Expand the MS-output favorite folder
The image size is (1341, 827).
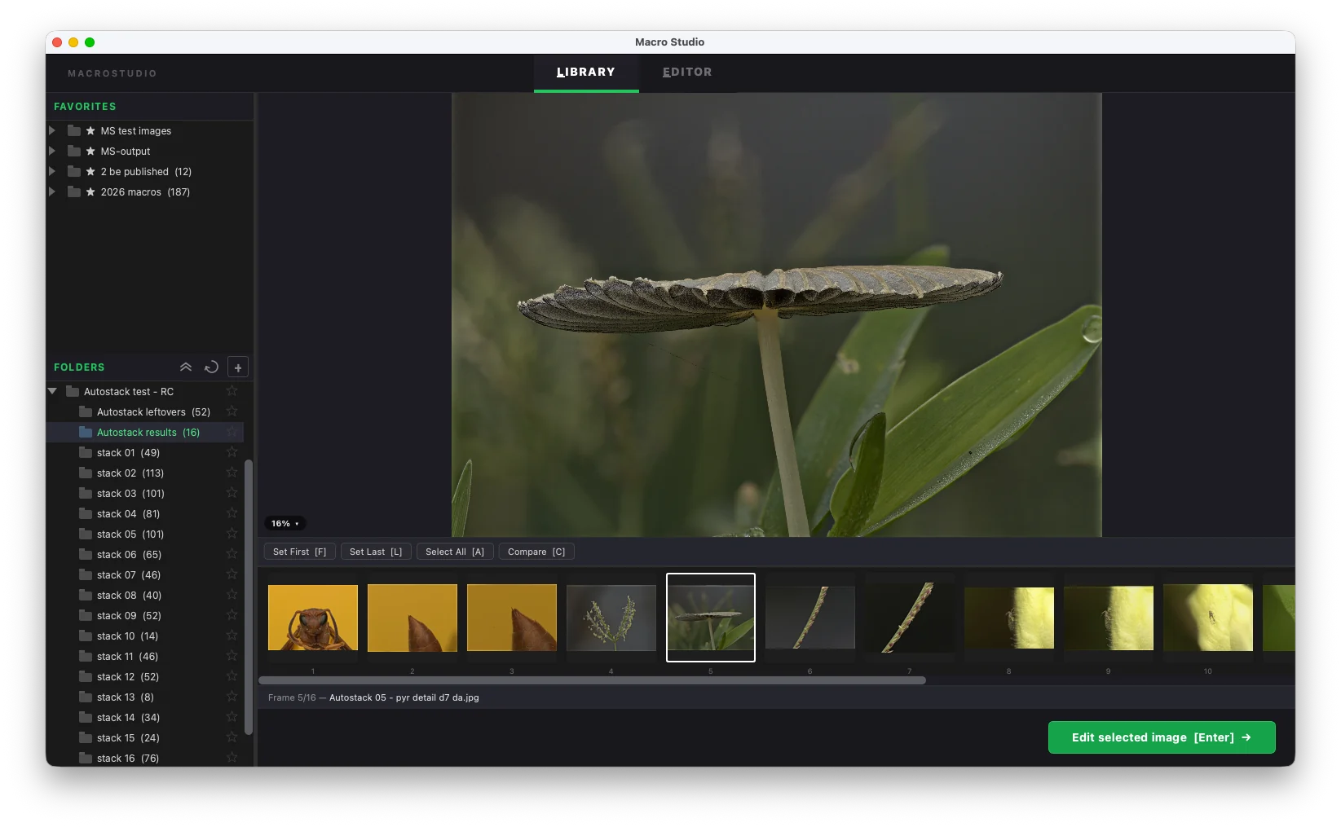52,151
